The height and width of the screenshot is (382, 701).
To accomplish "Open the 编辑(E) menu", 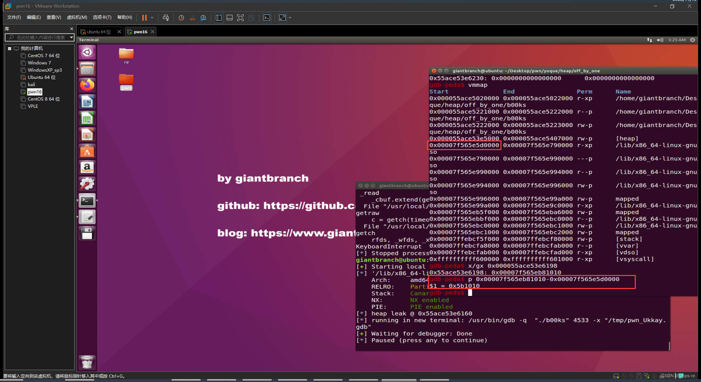I will pyautogui.click(x=34, y=17).
